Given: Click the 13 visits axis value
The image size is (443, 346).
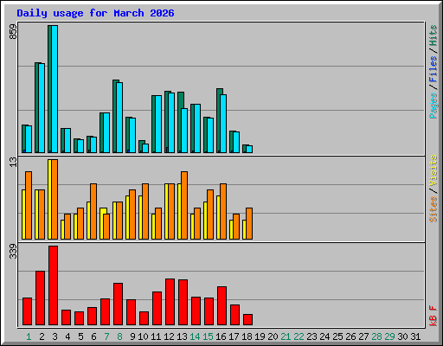Looking at the screenshot, I should (13, 163).
